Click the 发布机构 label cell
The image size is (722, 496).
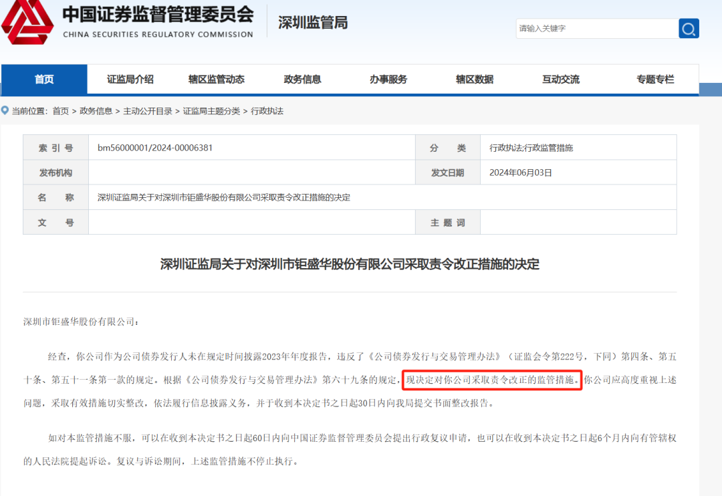[x=55, y=172]
